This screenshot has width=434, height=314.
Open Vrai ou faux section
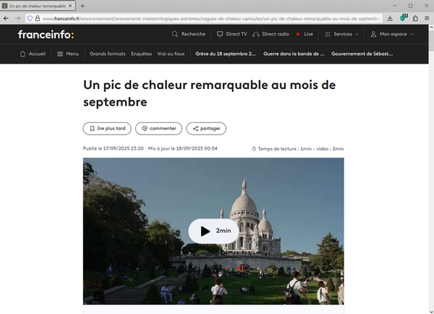click(x=171, y=54)
